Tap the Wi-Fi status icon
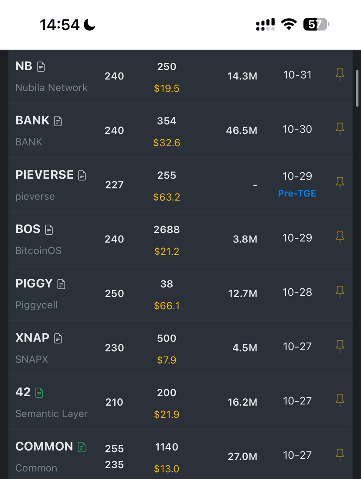The image size is (361, 479). point(288,25)
